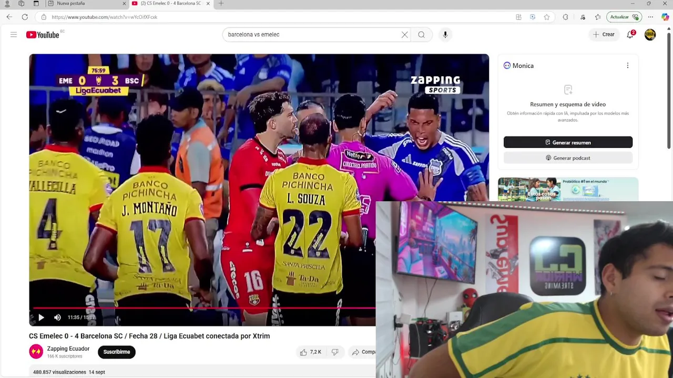Open the notifications bell
673x378 pixels.
[x=630, y=35]
